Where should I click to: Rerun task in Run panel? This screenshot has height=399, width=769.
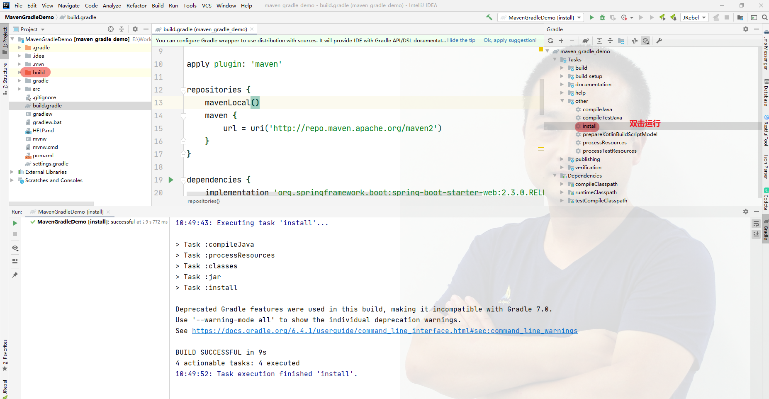coord(15,223)
